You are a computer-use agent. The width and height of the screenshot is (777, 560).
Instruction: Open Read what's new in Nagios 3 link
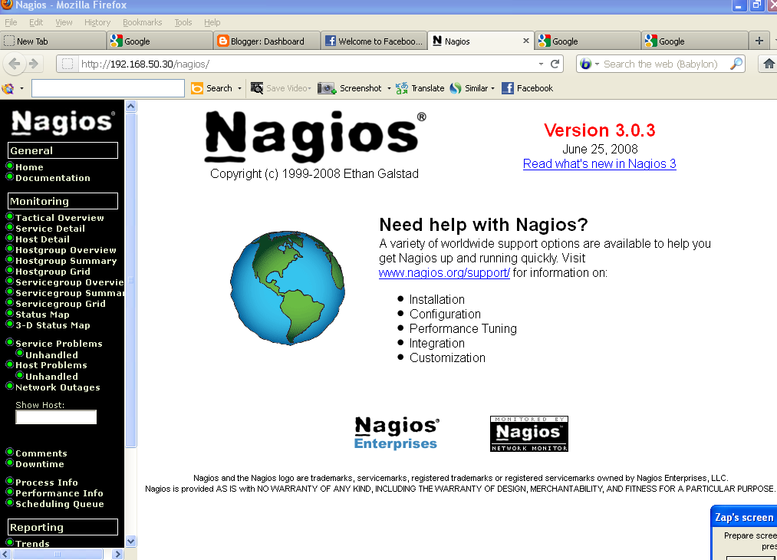click(600, 163)
